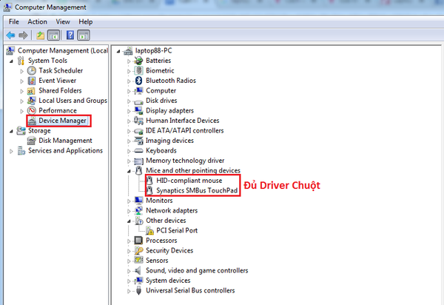Click the Human Interface Devices icon

(138, 121)
